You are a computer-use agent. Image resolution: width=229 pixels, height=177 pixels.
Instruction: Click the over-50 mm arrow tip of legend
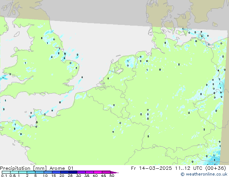114,173
